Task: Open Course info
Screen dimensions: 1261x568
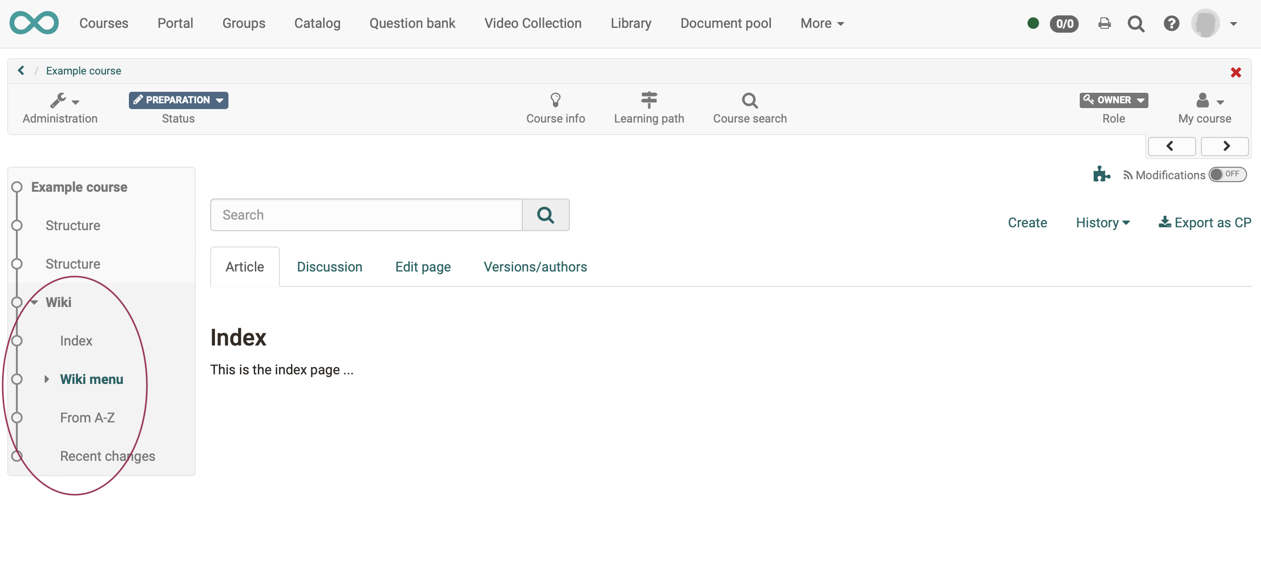Action: (555, 108)
